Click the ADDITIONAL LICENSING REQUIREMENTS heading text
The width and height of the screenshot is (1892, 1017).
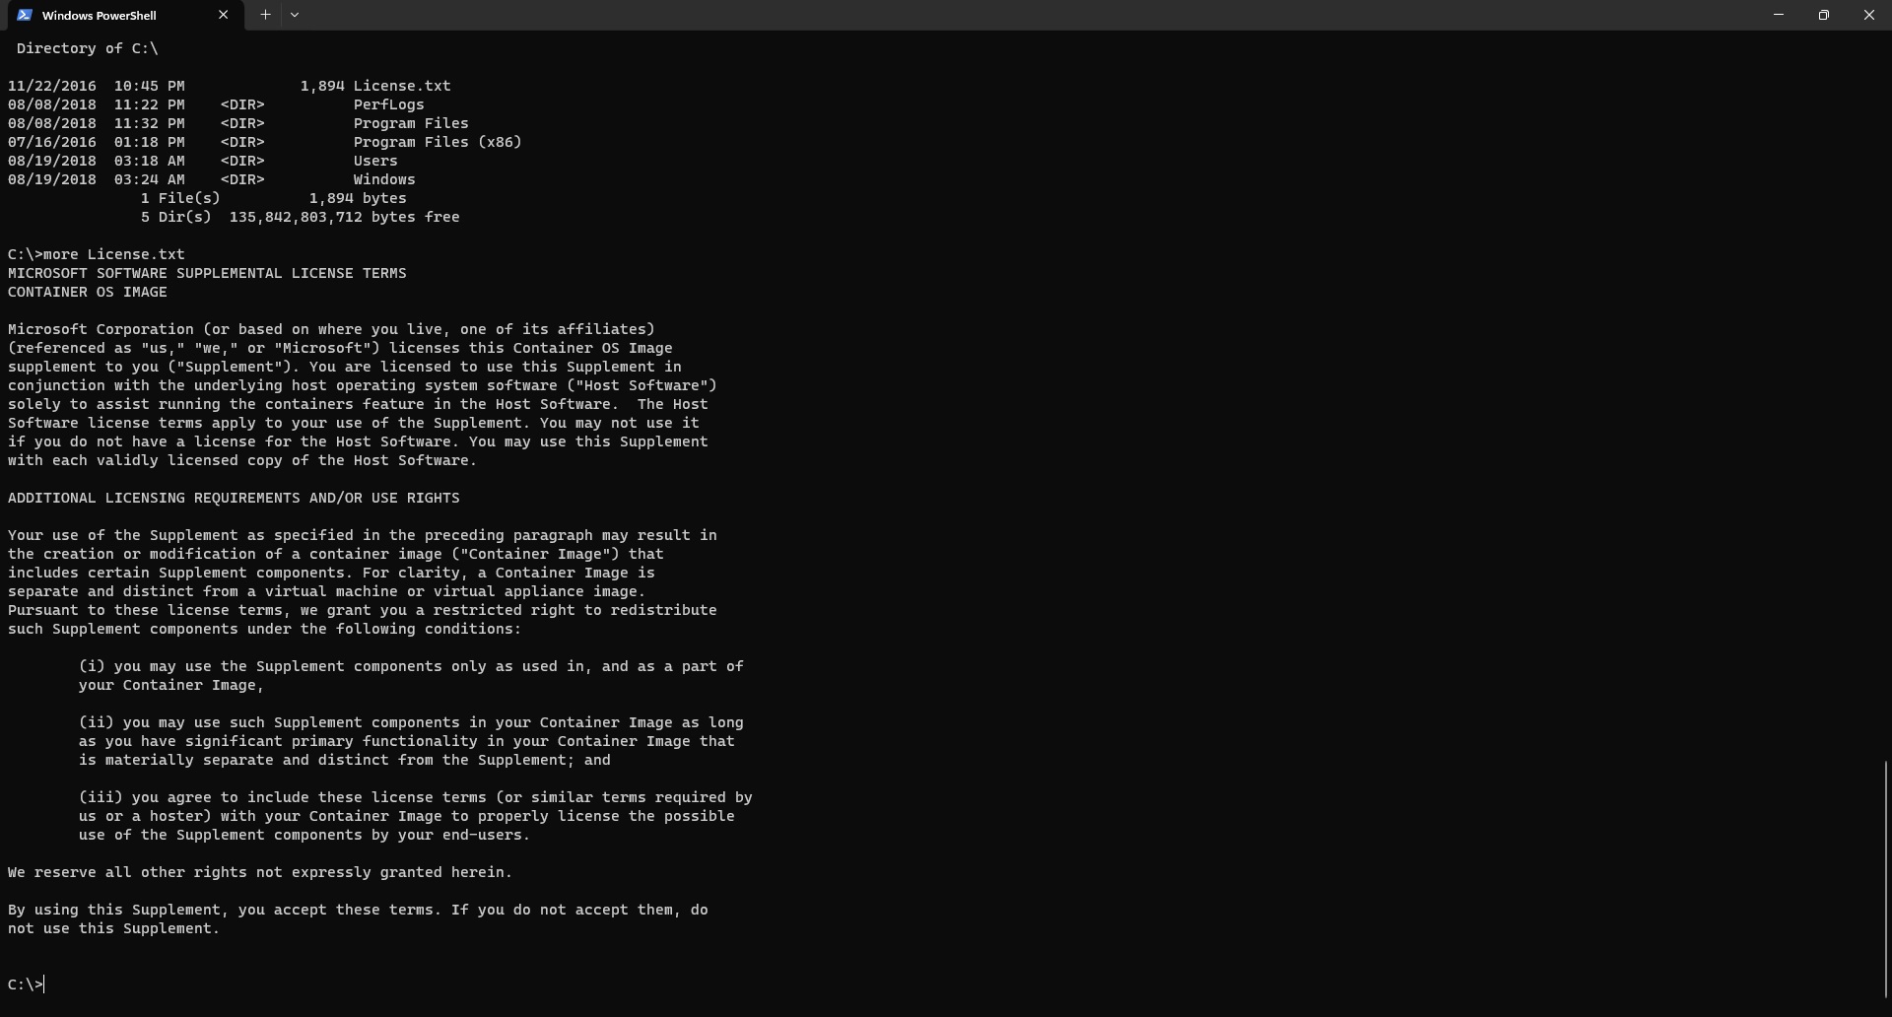[234, 498]
